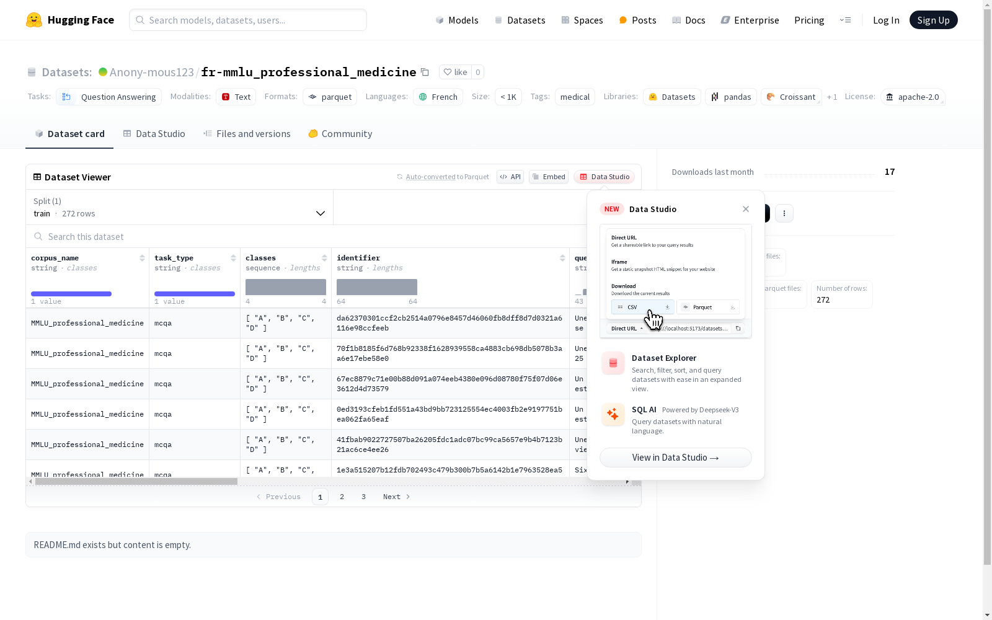
Task: Switch to the Data Studio tab
Action: pyautogui.click(x=154, y=134)
